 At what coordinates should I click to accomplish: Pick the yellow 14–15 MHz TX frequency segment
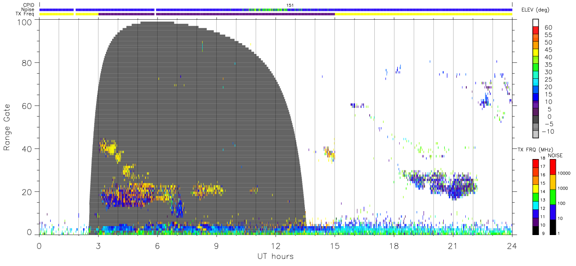(535, 188)
